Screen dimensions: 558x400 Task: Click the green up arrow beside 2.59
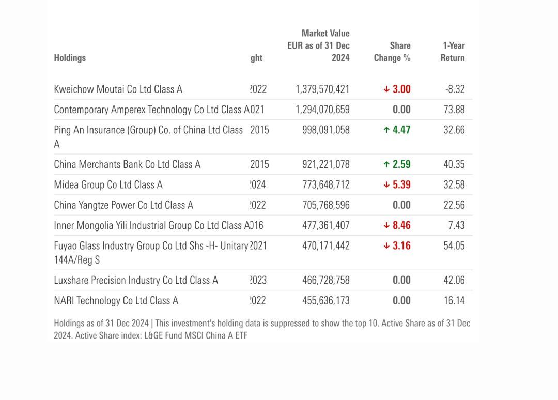click(x=386, y=165)
